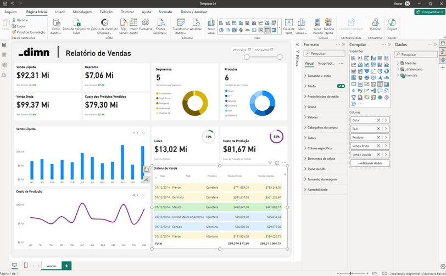446x276 pixels.
Task: Click the Compartilhar button
Action: pyautogui.click(x=430, y=12)
